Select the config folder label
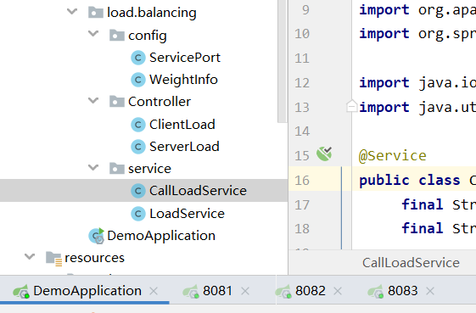 point(148,36)
